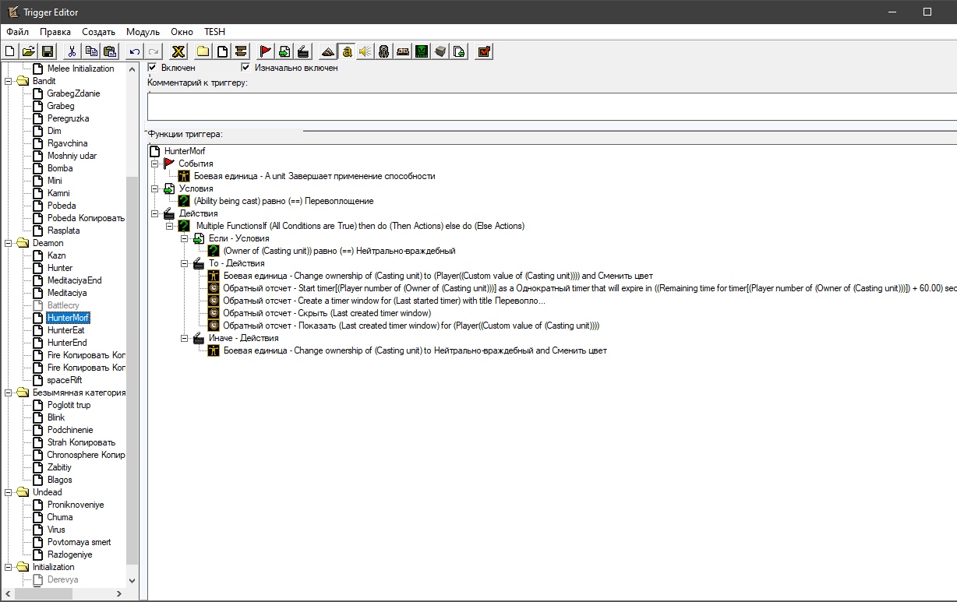This screenshot has width=957, height=602.
Task: Add a new event with red flag icon
Action: (266, 51)
